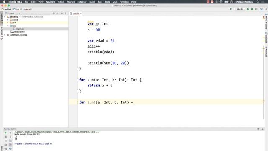Open the macOS Spotlight search icon
Viewport: 268px width, 151px height.
(258, 2)
